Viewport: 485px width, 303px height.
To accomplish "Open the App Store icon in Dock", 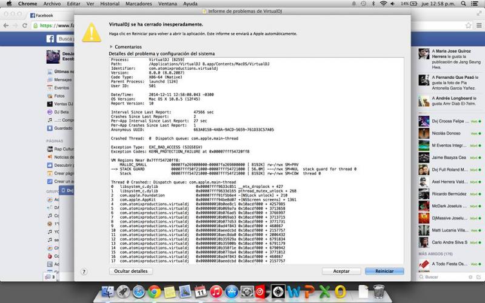I will [232, 291].
